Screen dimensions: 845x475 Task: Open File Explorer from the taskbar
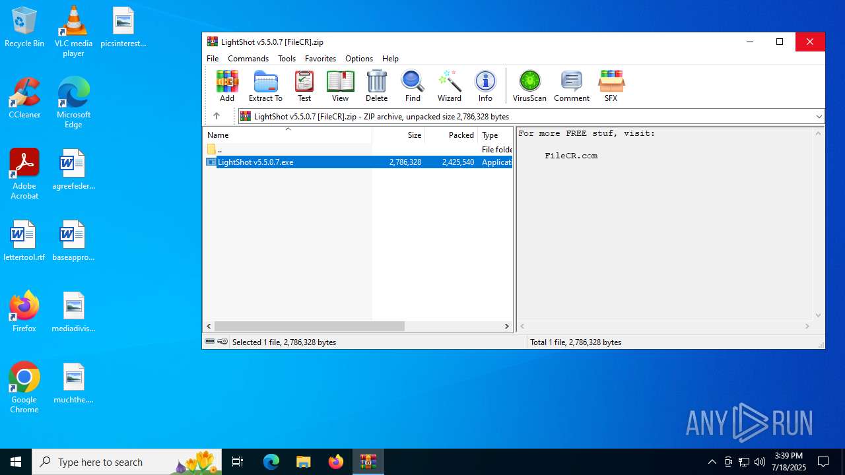[303, 462]
